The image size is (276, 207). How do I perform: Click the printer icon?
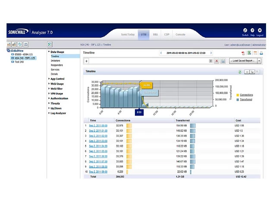point(261,53)
